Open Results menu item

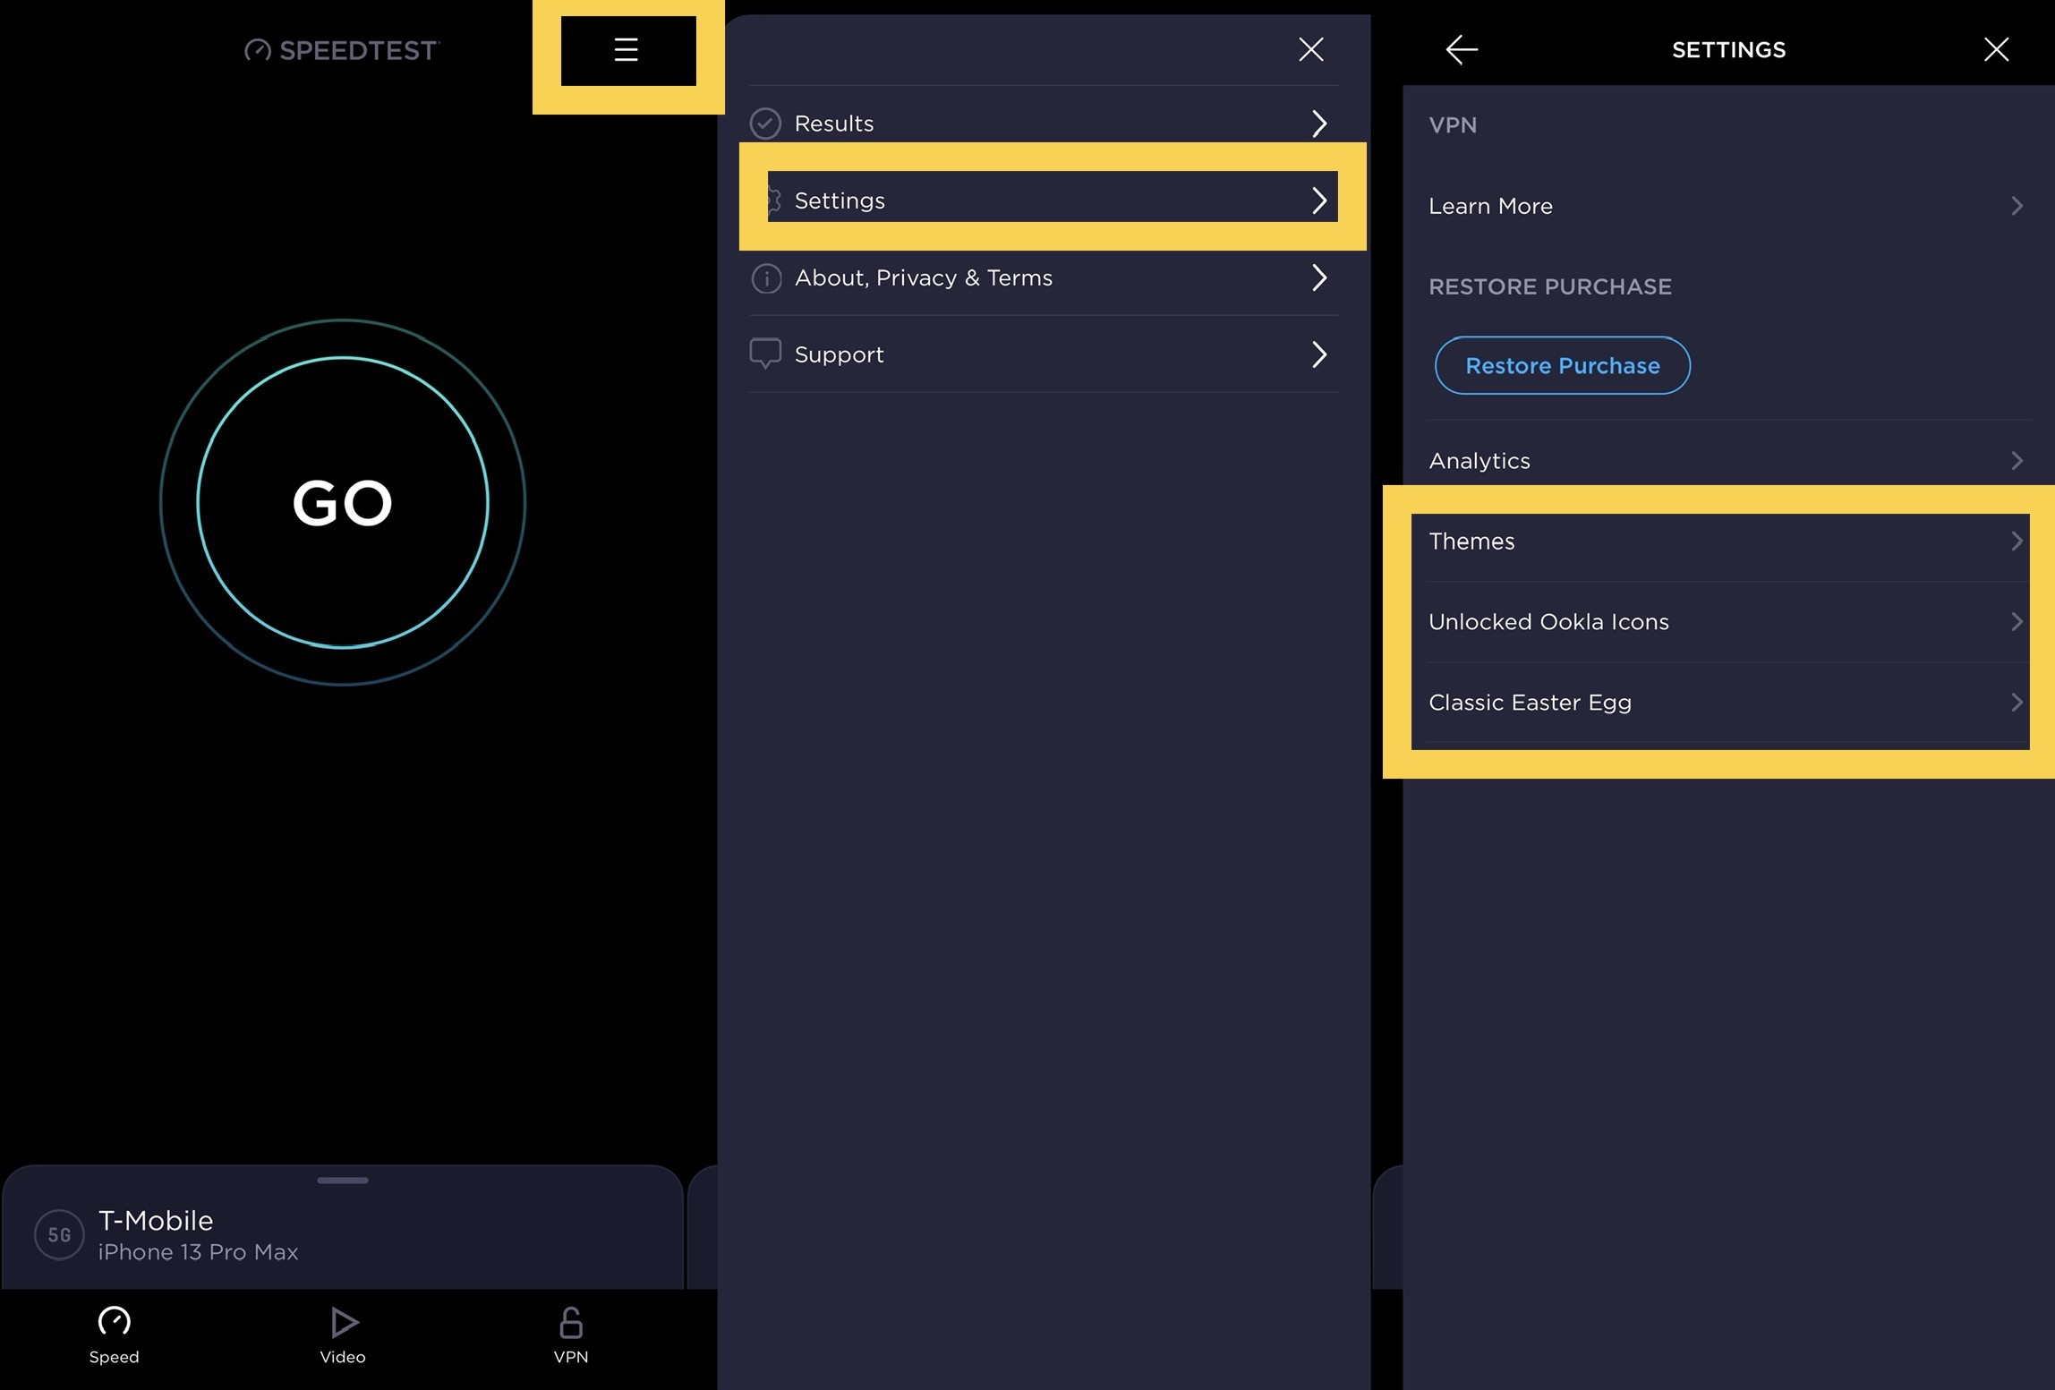pos(1044,124)
